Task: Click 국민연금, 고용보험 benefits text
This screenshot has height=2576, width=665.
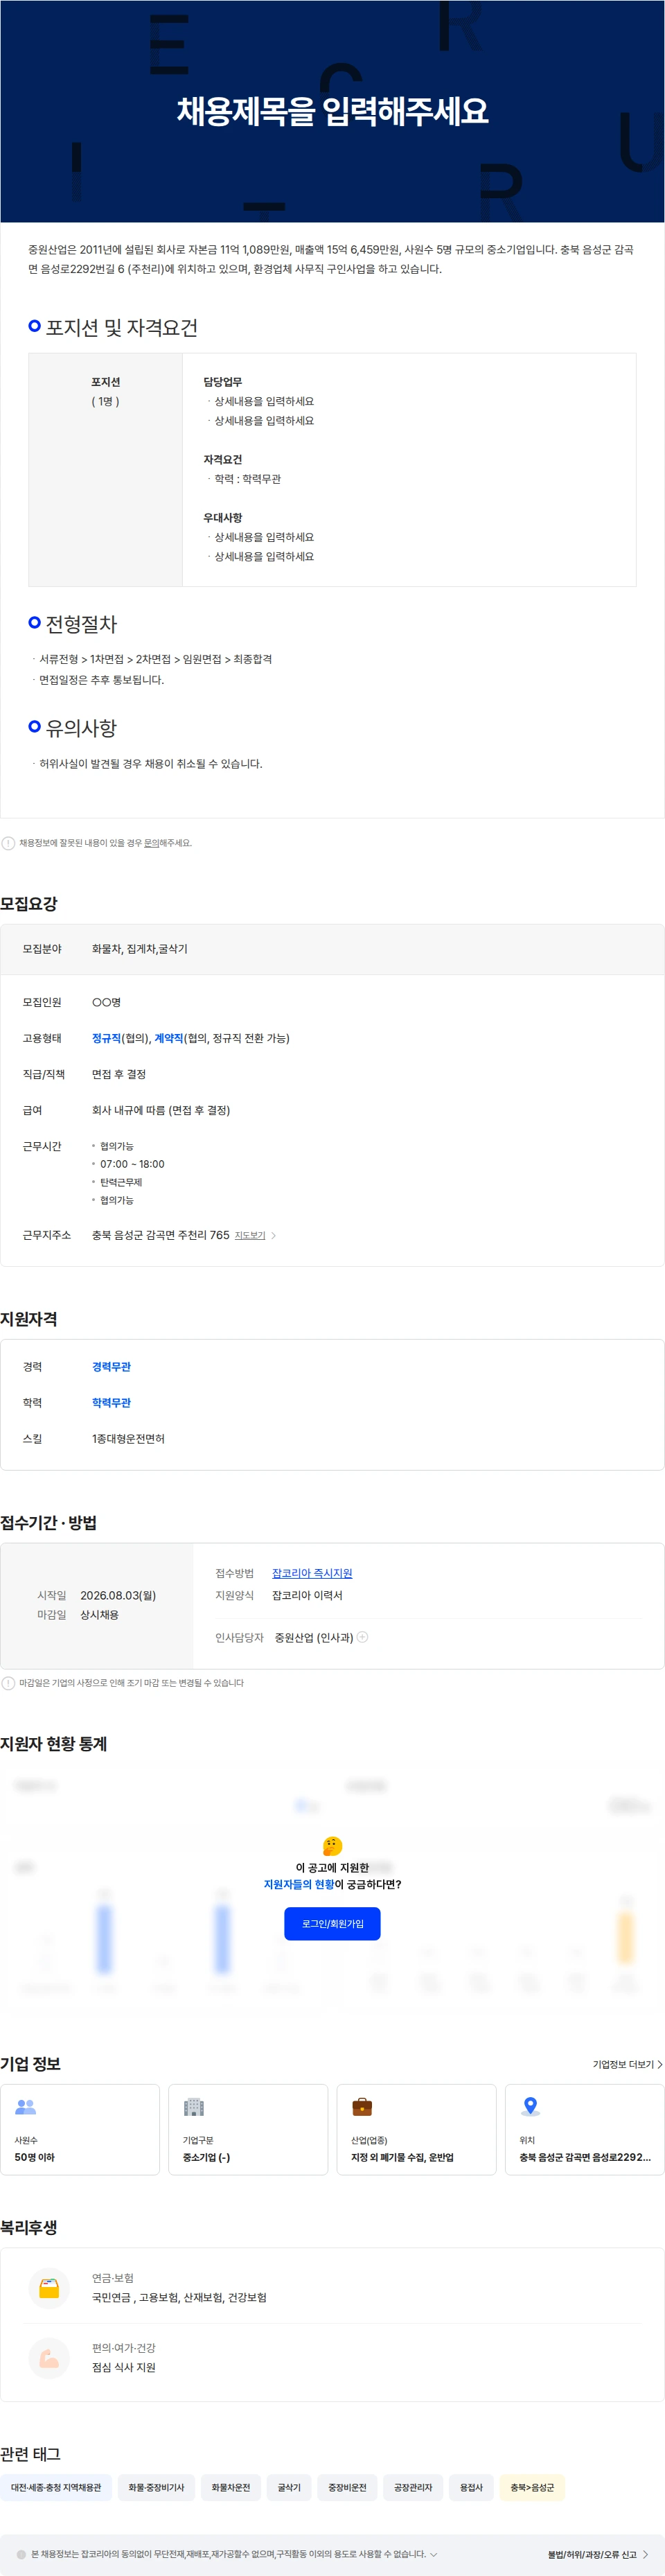Action: (179, 2298)
